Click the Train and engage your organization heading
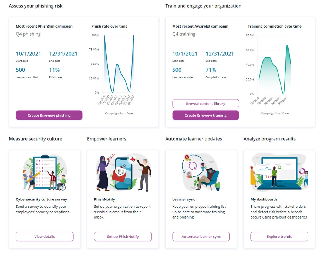This screenshot has width=324, height=254. pyautogui.click(x=203, y=6)
